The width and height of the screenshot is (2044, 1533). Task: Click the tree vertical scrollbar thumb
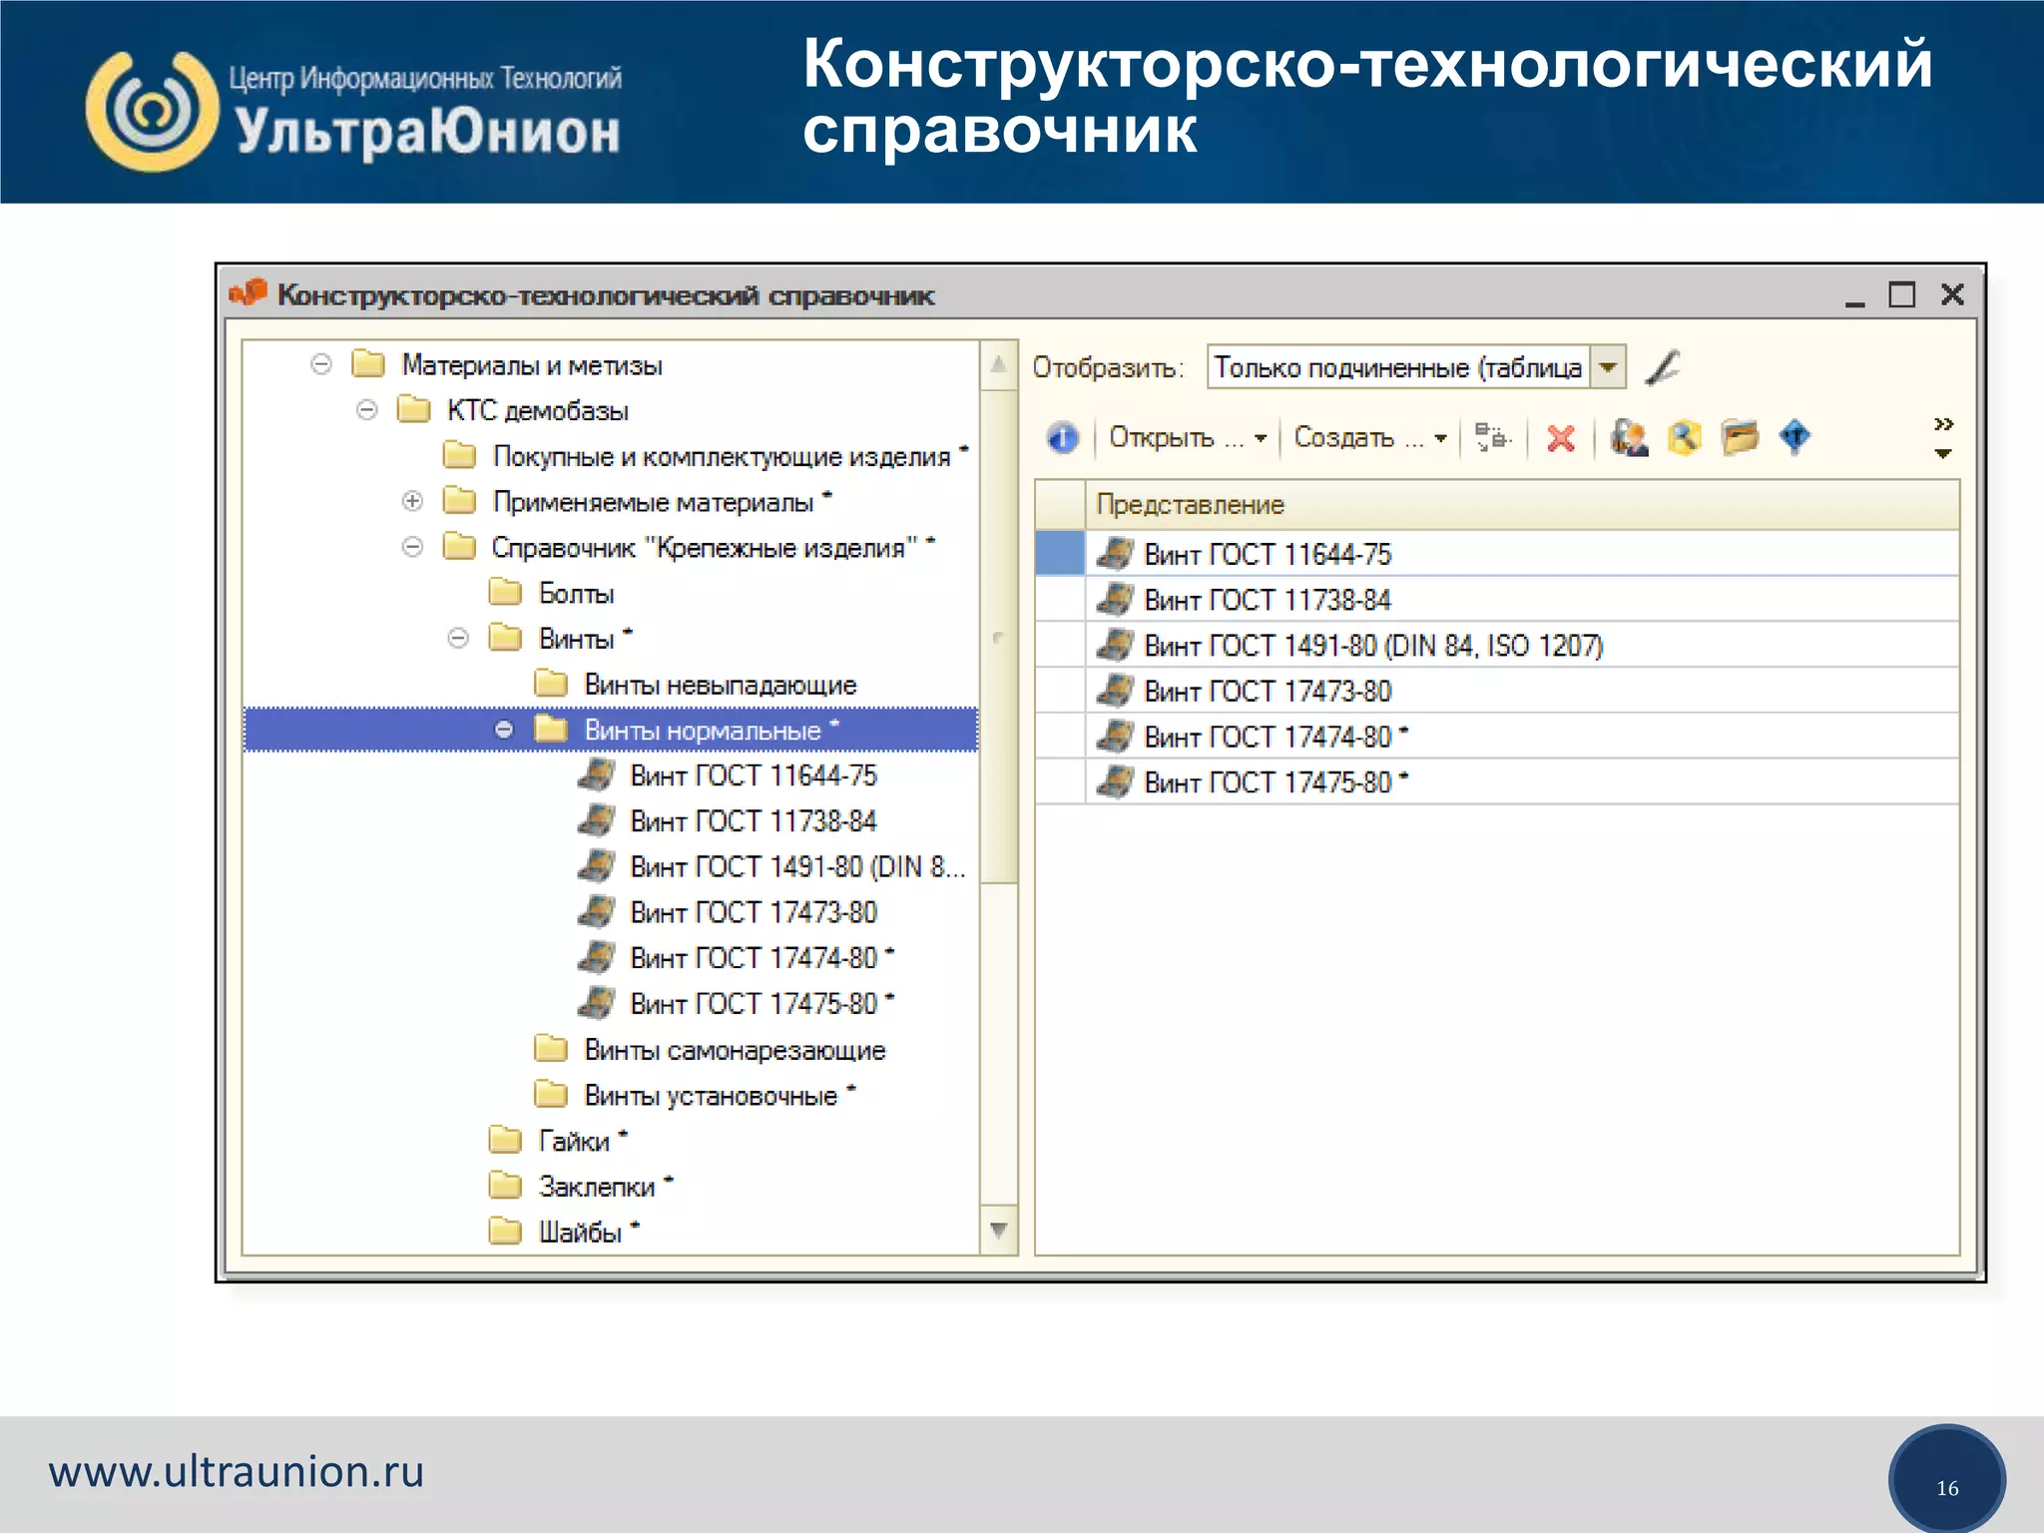point(998,637)
